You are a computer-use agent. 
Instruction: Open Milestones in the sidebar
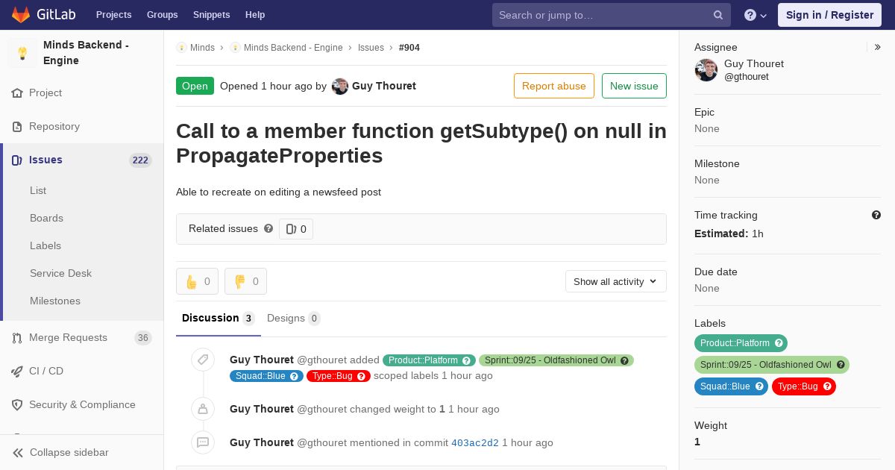pyautogui.click(x=55, y=301)
